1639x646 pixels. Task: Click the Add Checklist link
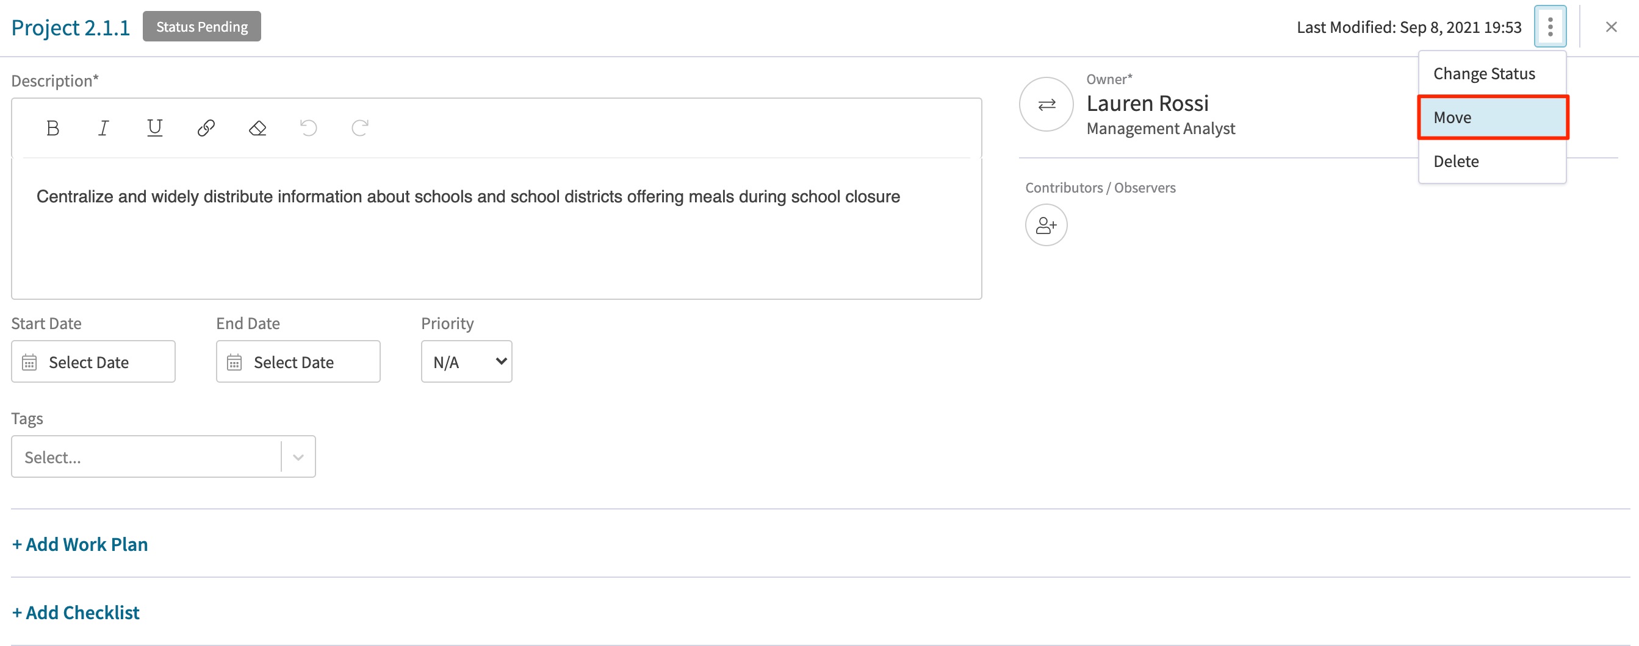pyautogui.click(x=76, y=612)
